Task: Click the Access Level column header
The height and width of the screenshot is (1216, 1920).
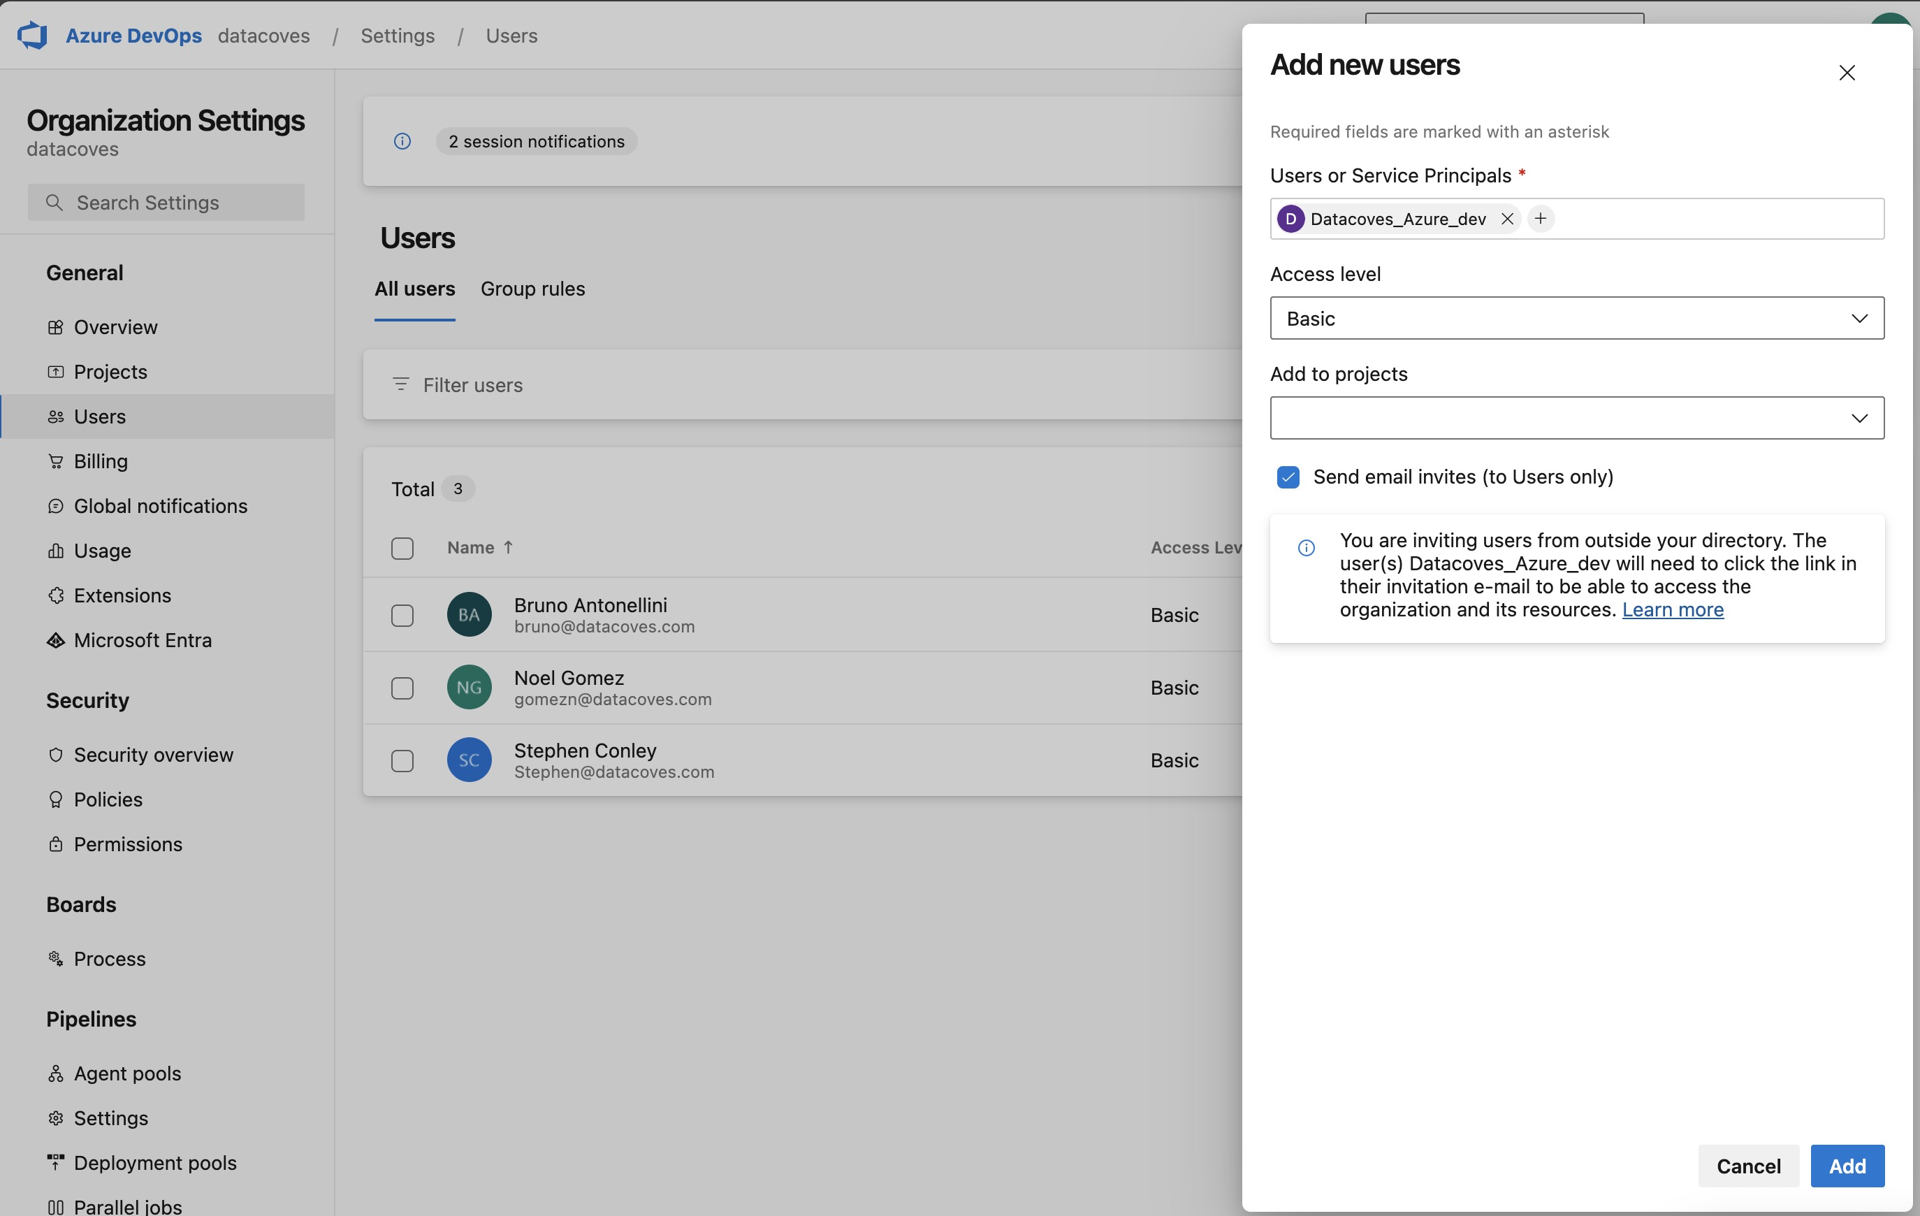Action: [x=1196, y=547]
